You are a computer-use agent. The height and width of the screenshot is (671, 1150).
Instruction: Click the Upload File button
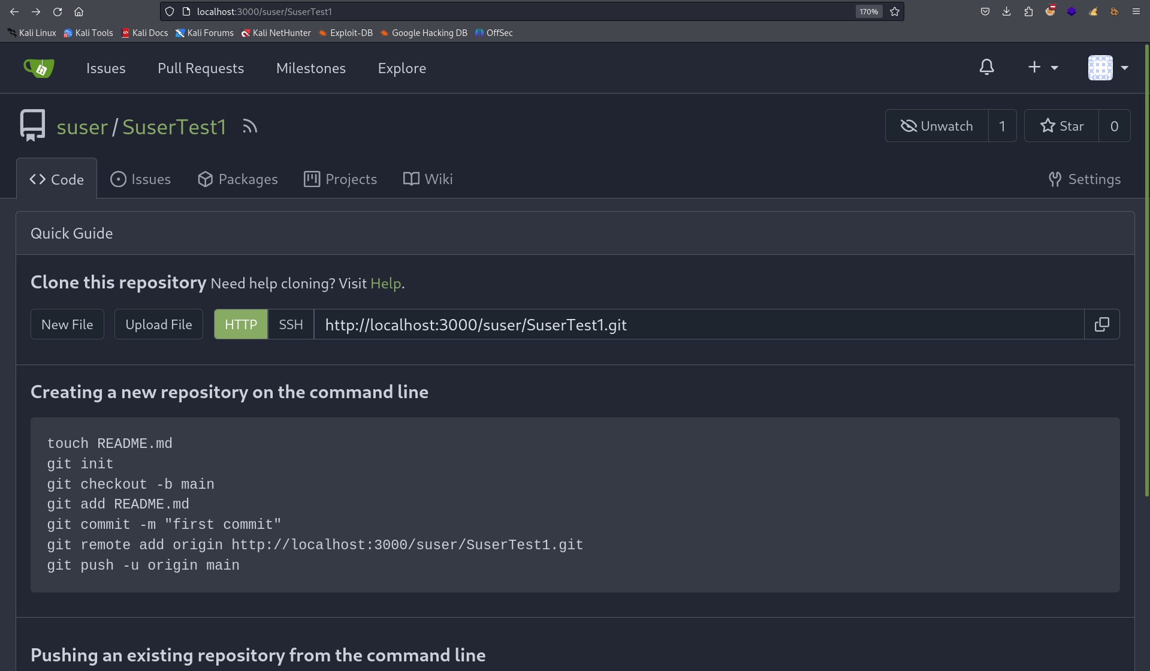click(x=159, y=324)
